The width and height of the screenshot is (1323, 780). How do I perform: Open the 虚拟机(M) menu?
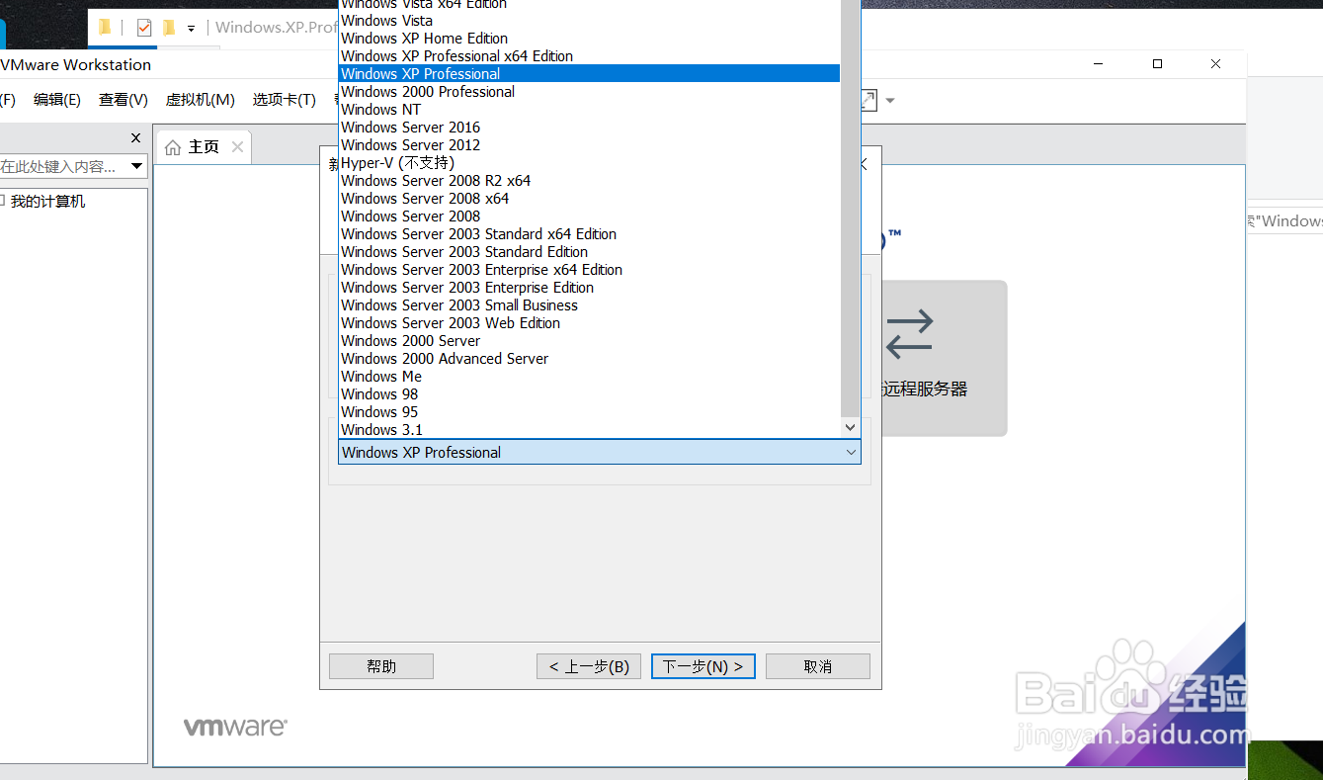pos(200,100)
